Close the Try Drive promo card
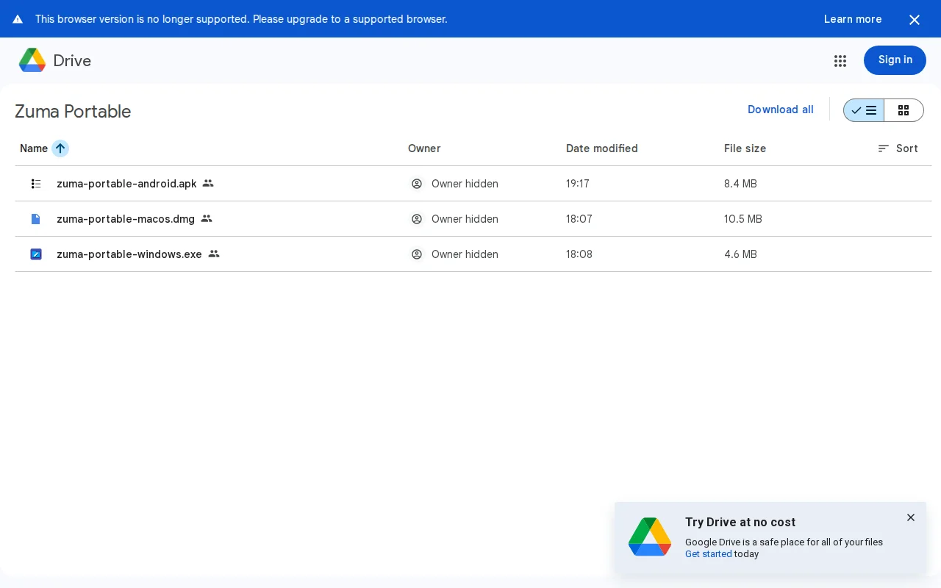This screenshot has height=588, width=941. [911, 517]
